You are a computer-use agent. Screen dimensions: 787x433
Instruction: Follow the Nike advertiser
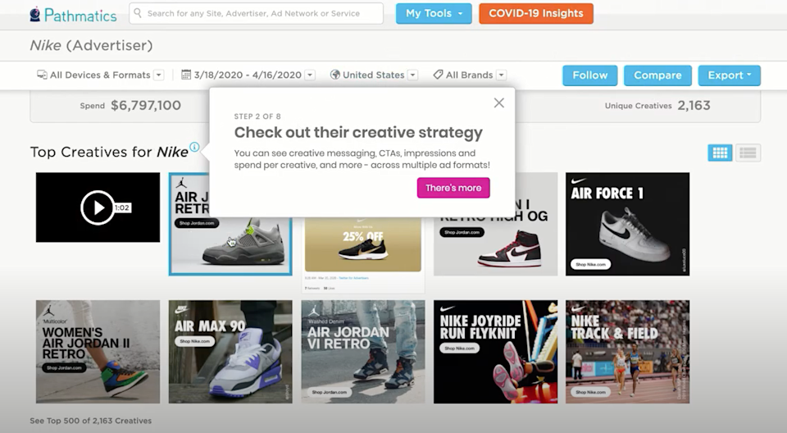[589, 75]
